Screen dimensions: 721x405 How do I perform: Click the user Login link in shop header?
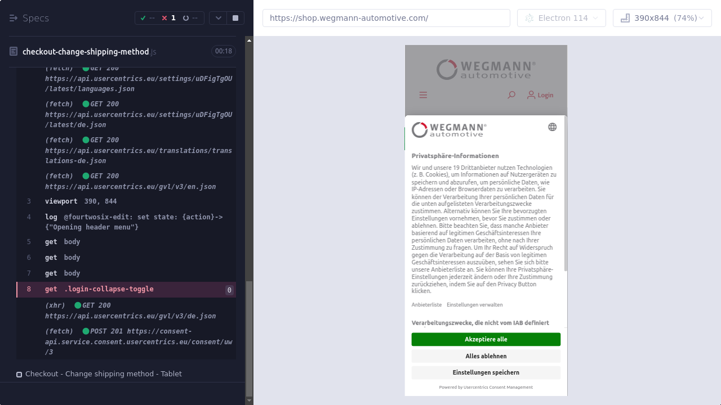tap(540, 95)
